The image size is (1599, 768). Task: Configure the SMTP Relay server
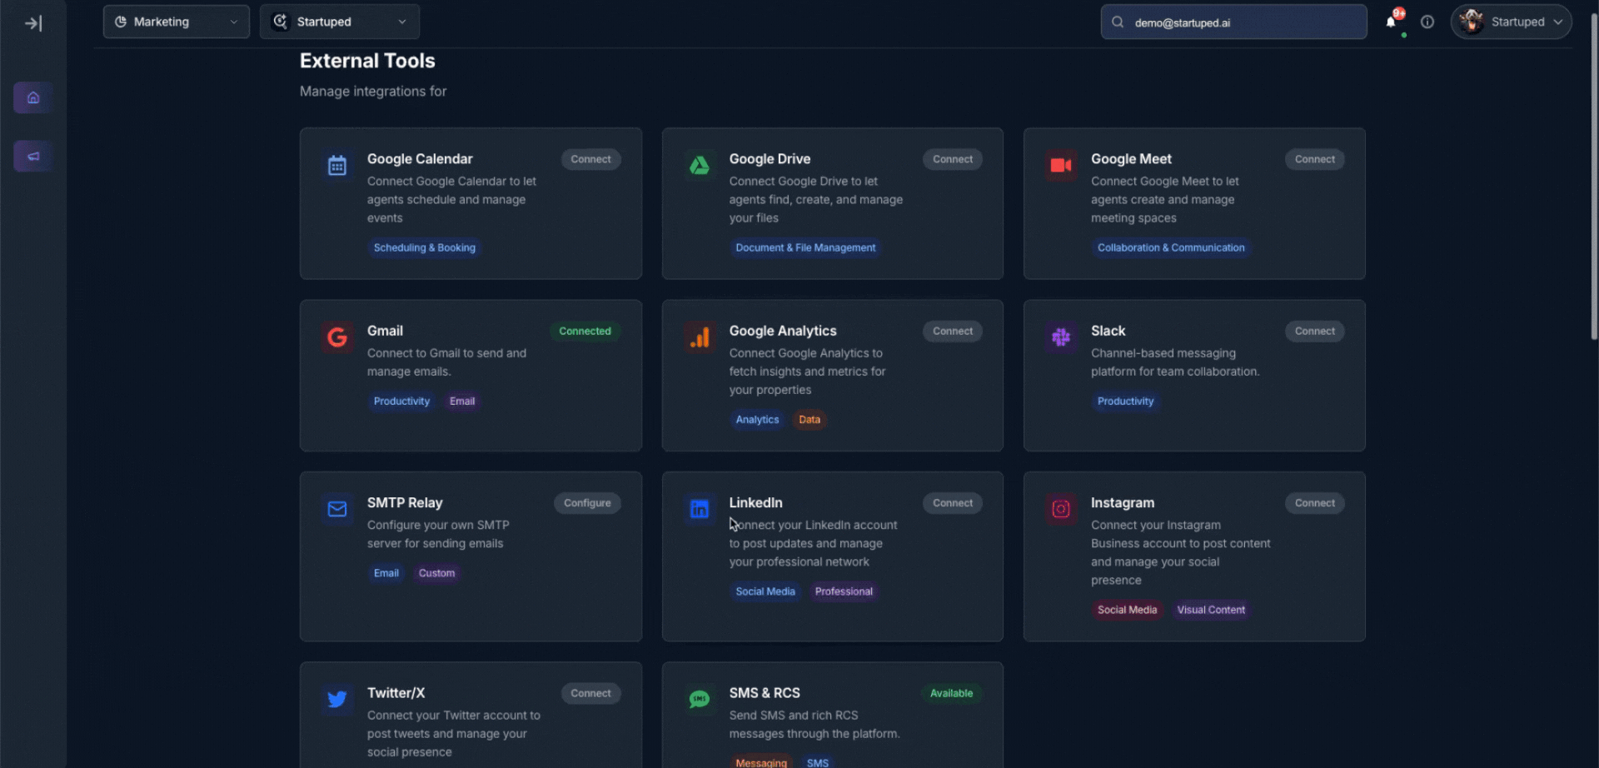586,502
